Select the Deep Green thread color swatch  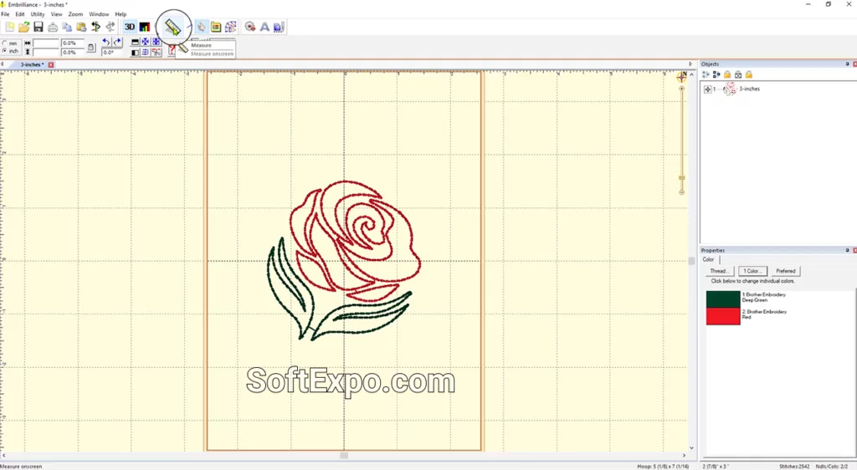(723, 299)
